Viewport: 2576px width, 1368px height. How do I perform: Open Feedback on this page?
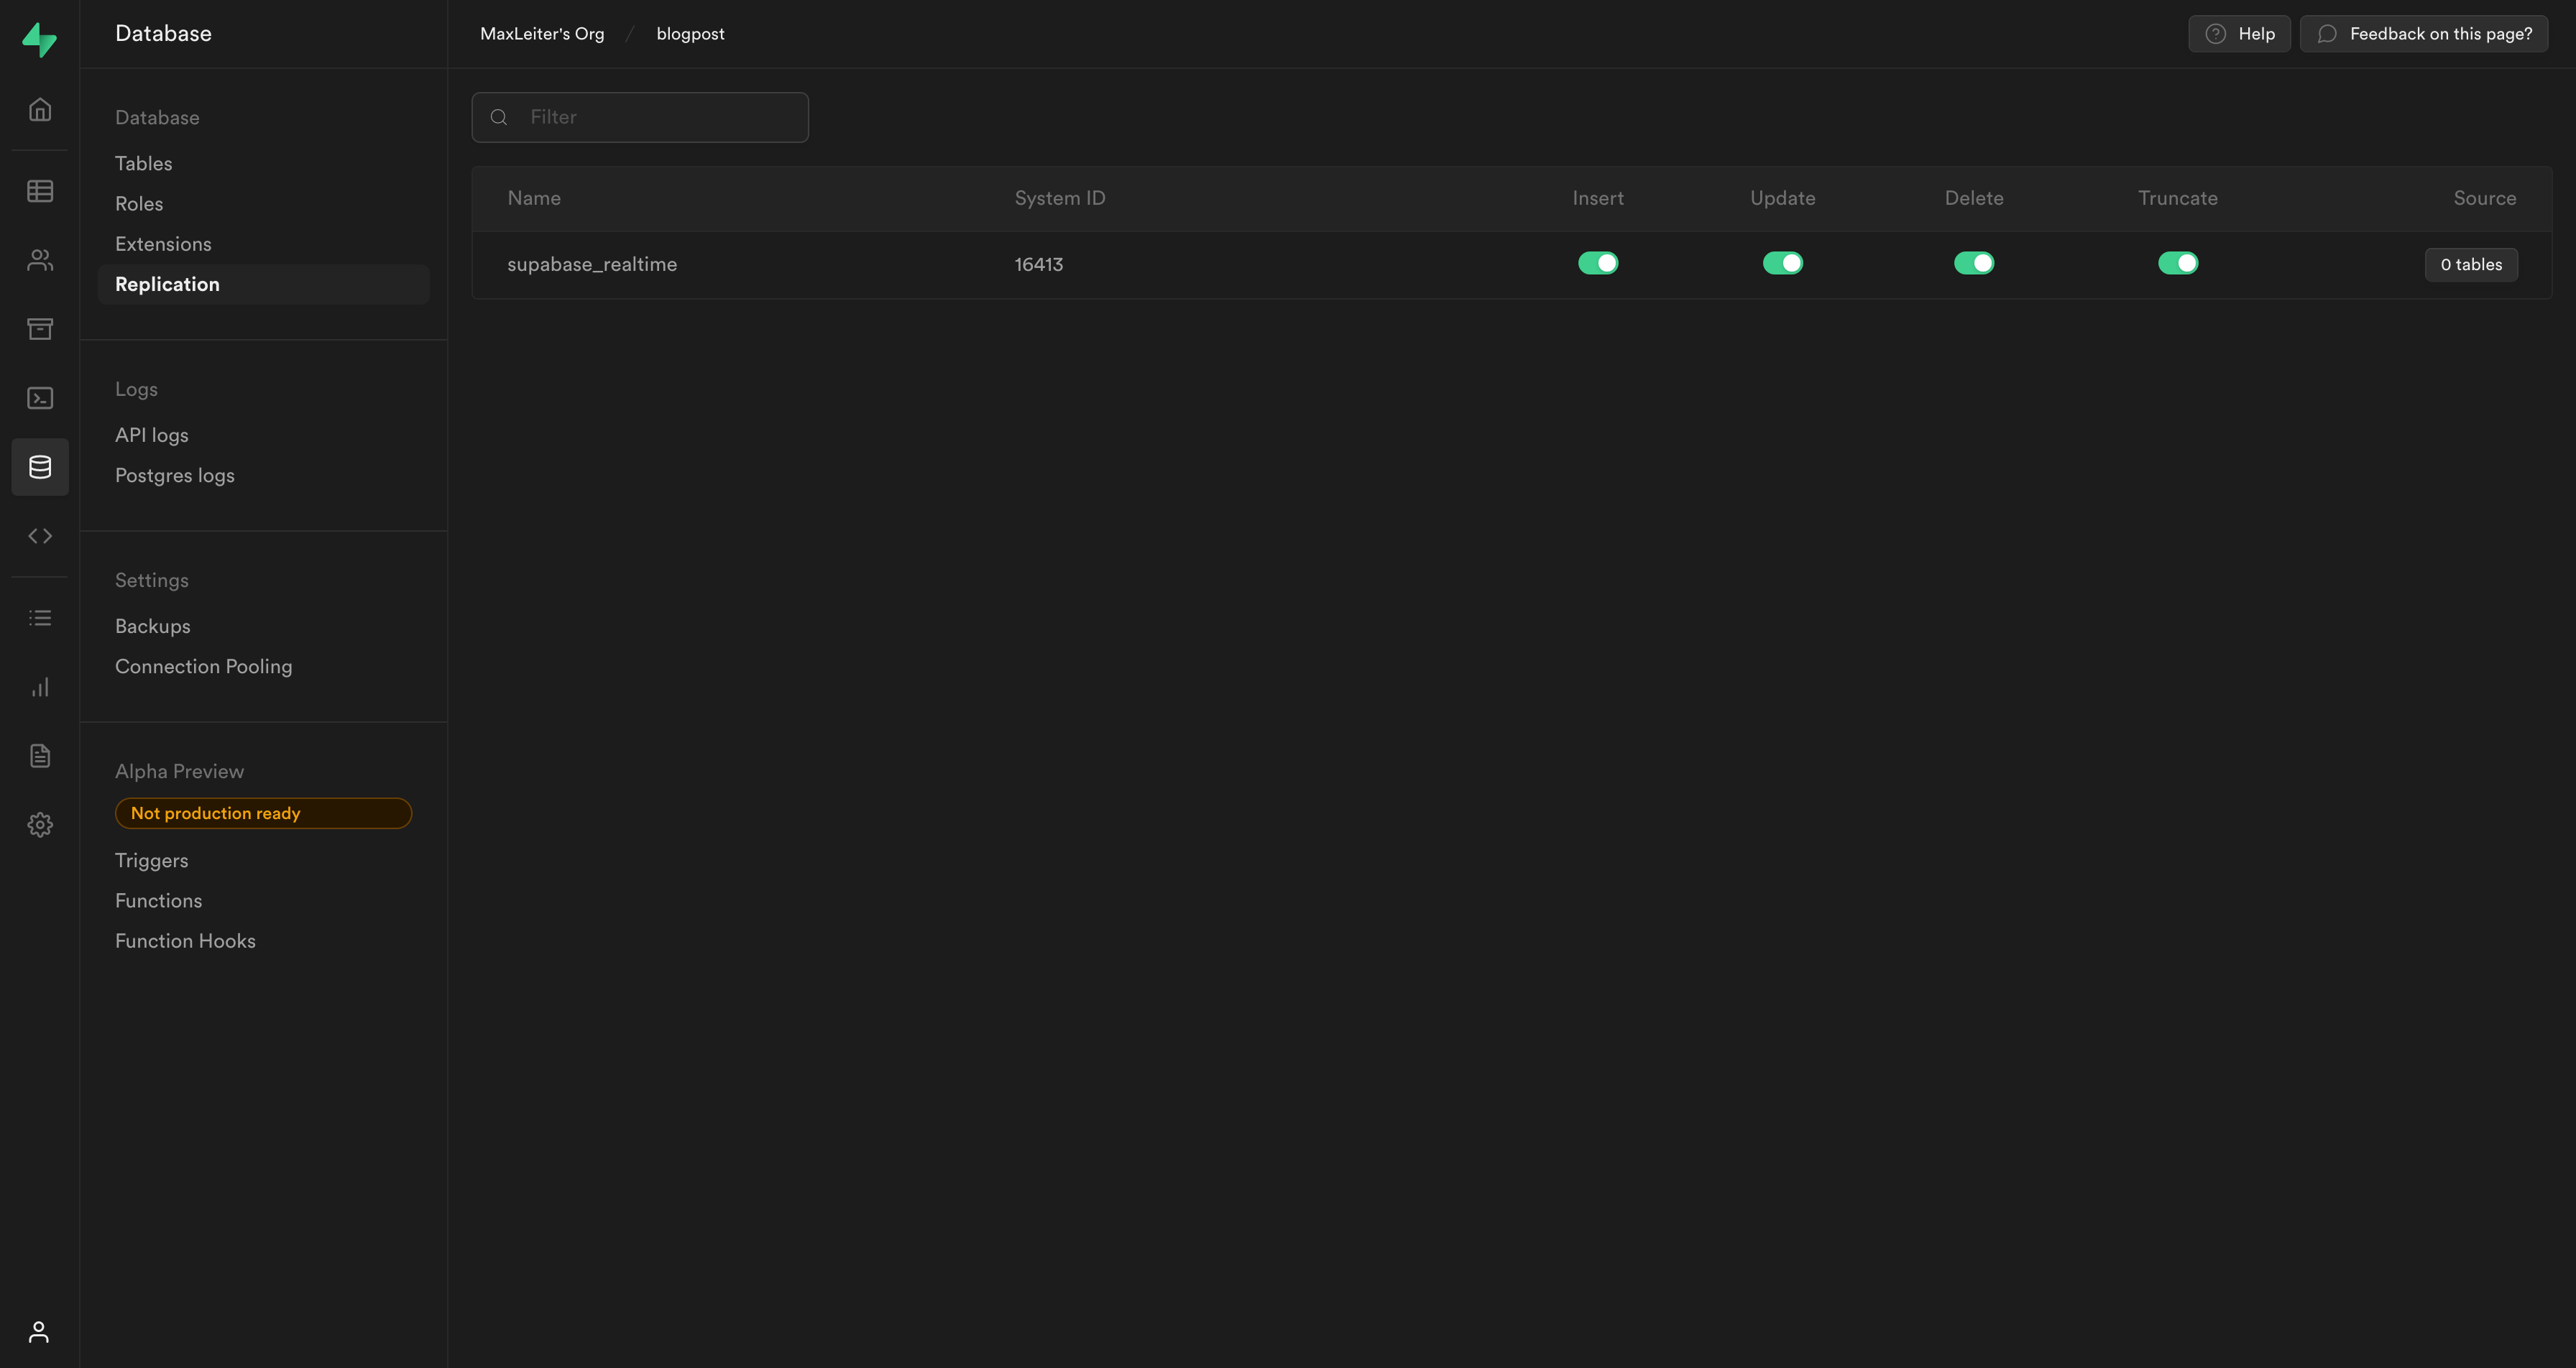pyautogui.click(x=2424, y=33)
